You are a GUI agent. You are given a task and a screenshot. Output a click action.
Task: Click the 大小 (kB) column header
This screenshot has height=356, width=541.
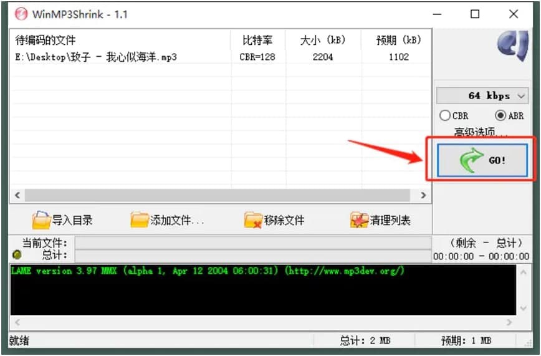[323, 40]
